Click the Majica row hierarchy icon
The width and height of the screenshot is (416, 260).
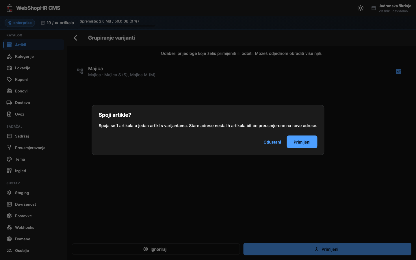click(80, 71)
